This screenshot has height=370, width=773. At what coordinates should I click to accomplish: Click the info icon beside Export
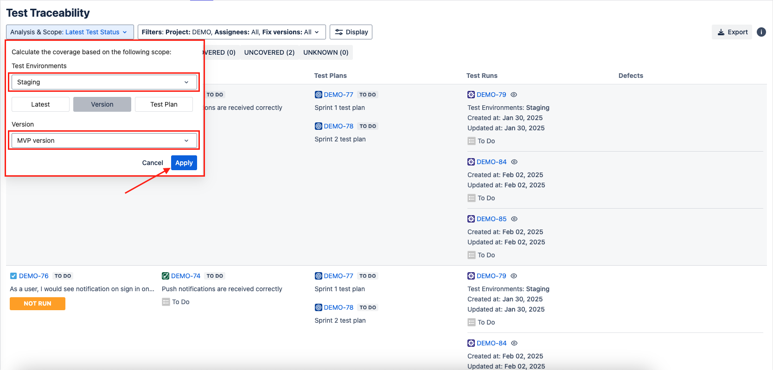(761, 32)
